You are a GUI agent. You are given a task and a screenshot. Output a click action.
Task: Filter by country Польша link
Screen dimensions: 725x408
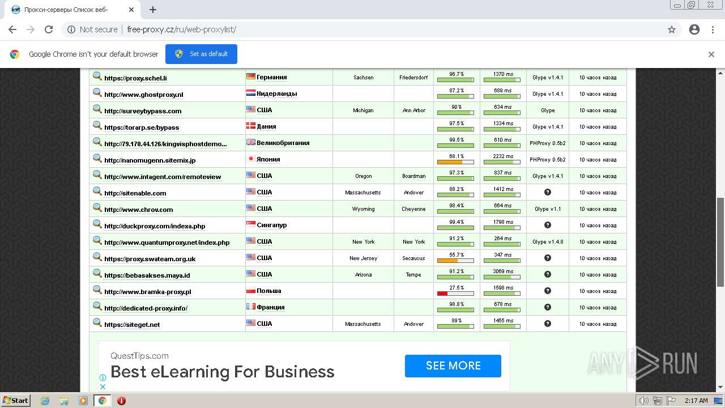(x=268, y=291)
